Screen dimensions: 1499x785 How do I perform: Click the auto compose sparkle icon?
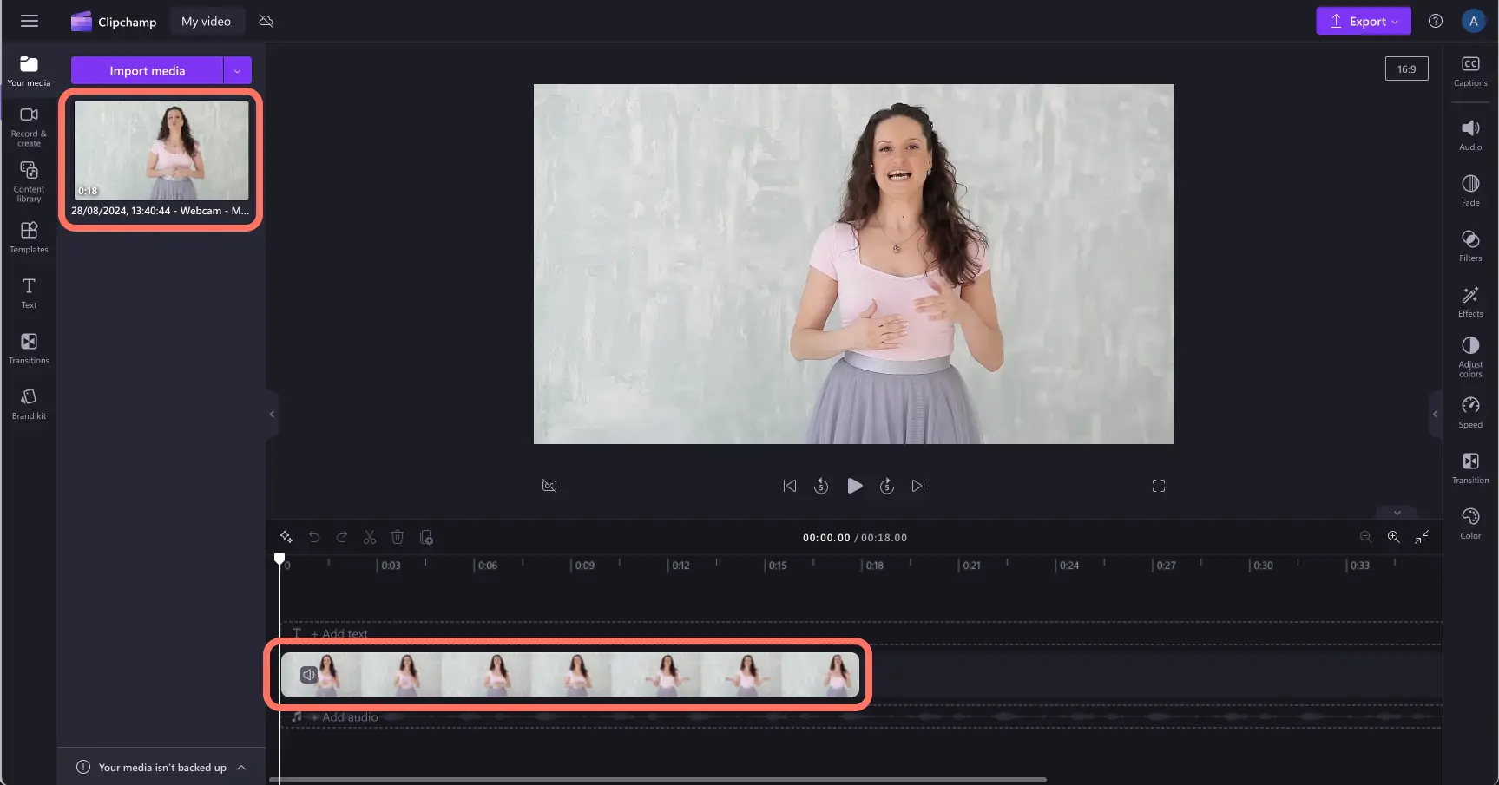[x=286, y=537]
